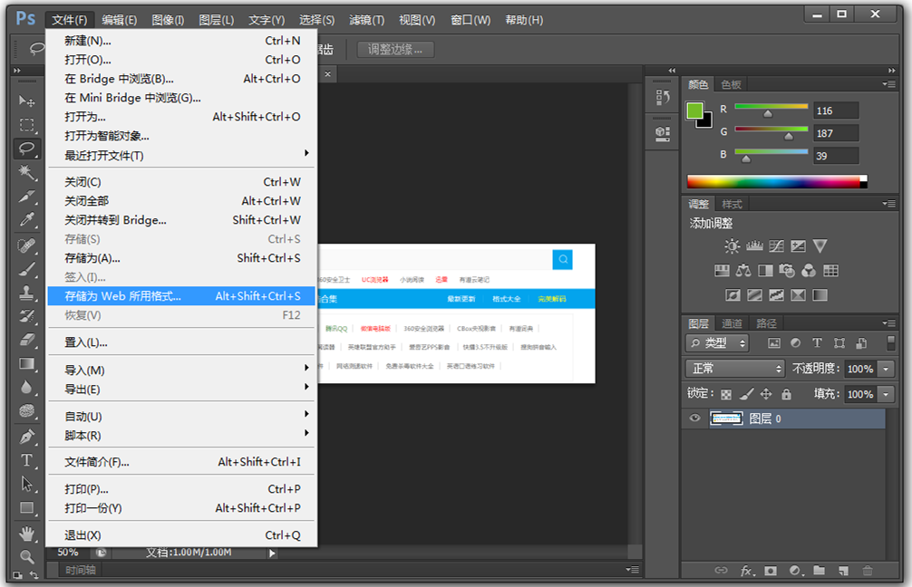Expand the 自动(U) submenu

point(181,416)
